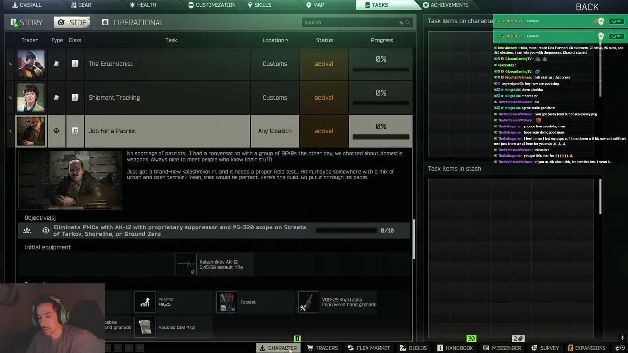Click the Shipment Tracking type hand icon
The width and height of the screenshot is (628, 353).
coord(56,98)
